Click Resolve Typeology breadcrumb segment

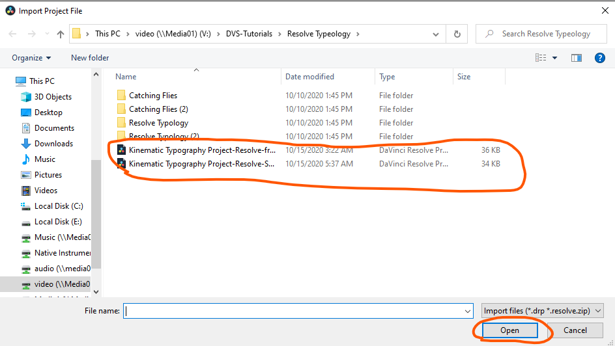pos(319,34)
